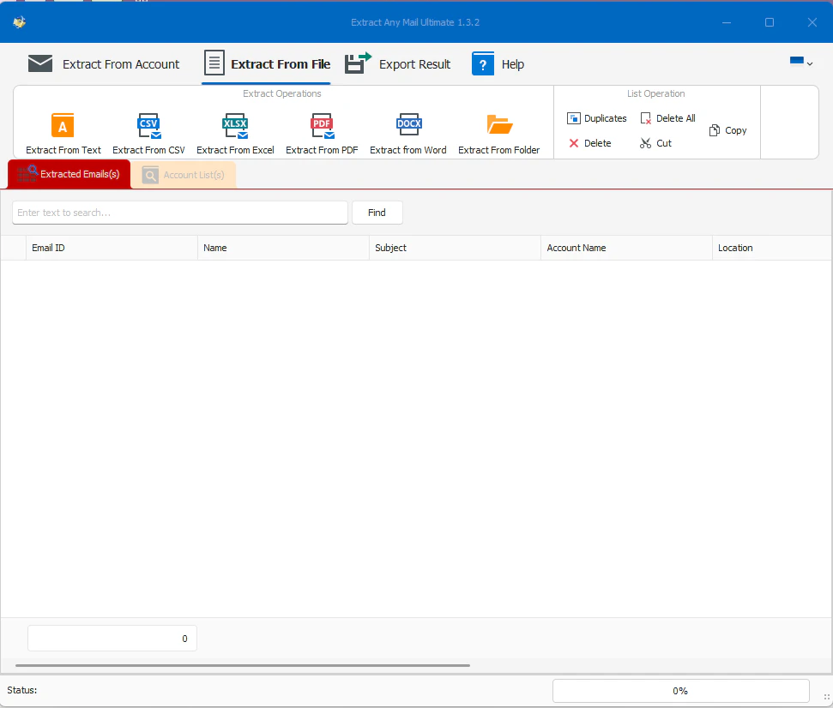Viewport: 833px width, 708px height.
Task: Open the Export Result tab
Action: pyautogui.click(x=398, y=64)
